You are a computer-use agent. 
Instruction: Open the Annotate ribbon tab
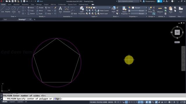pyautogui.click(x=16, y=5)
